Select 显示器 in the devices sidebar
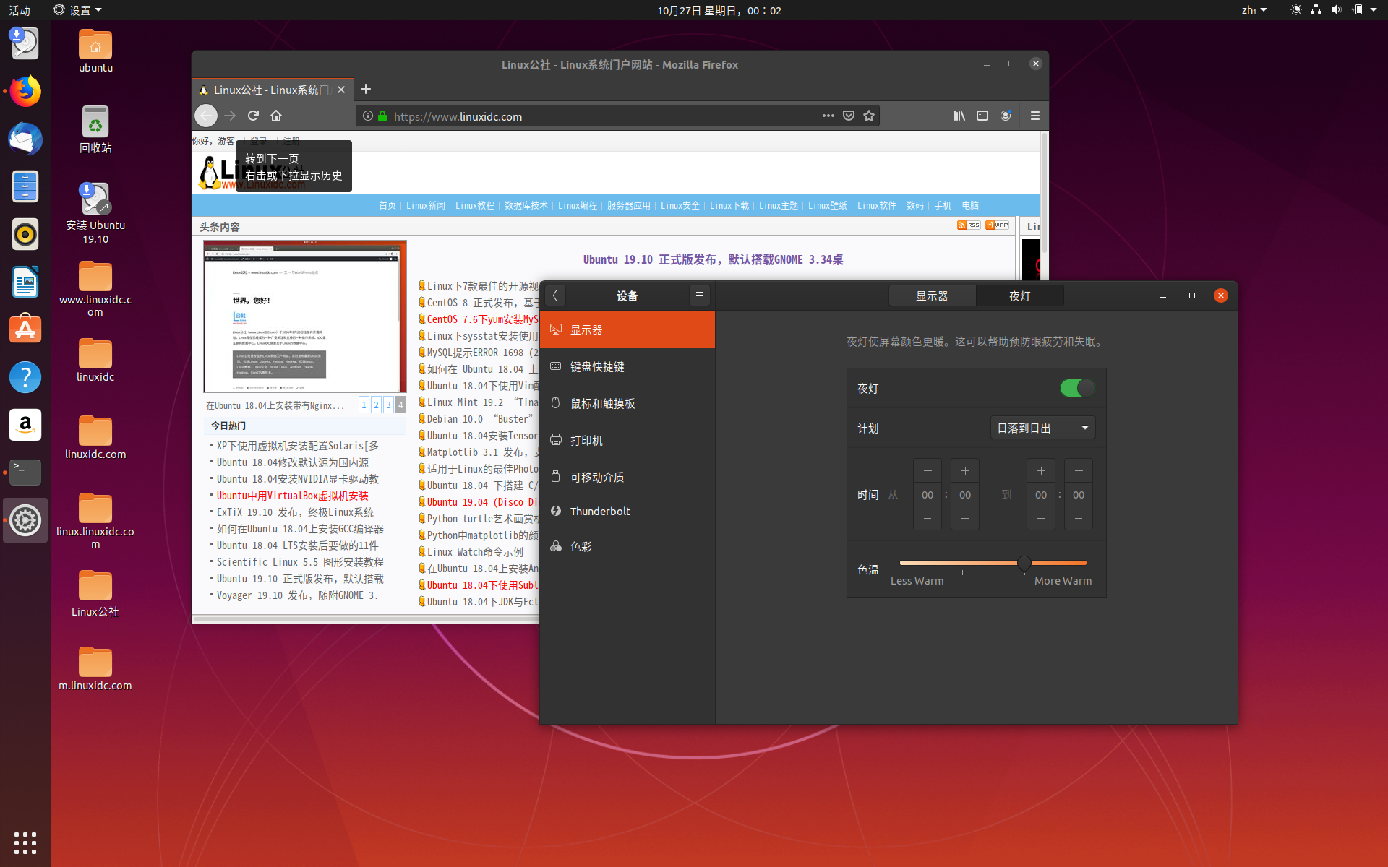1388x867 pixels. click(627, 329)
